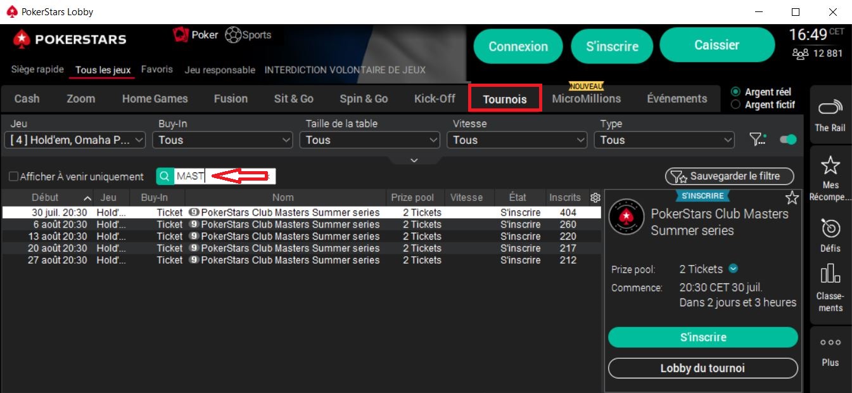Viewport: 852px width, 393px height.
Task: Open the Kick-Off tab
Action: pos(435,99)
